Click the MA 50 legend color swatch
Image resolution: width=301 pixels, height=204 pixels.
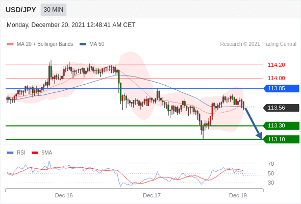pyautogui.click(x=83, y=44)
